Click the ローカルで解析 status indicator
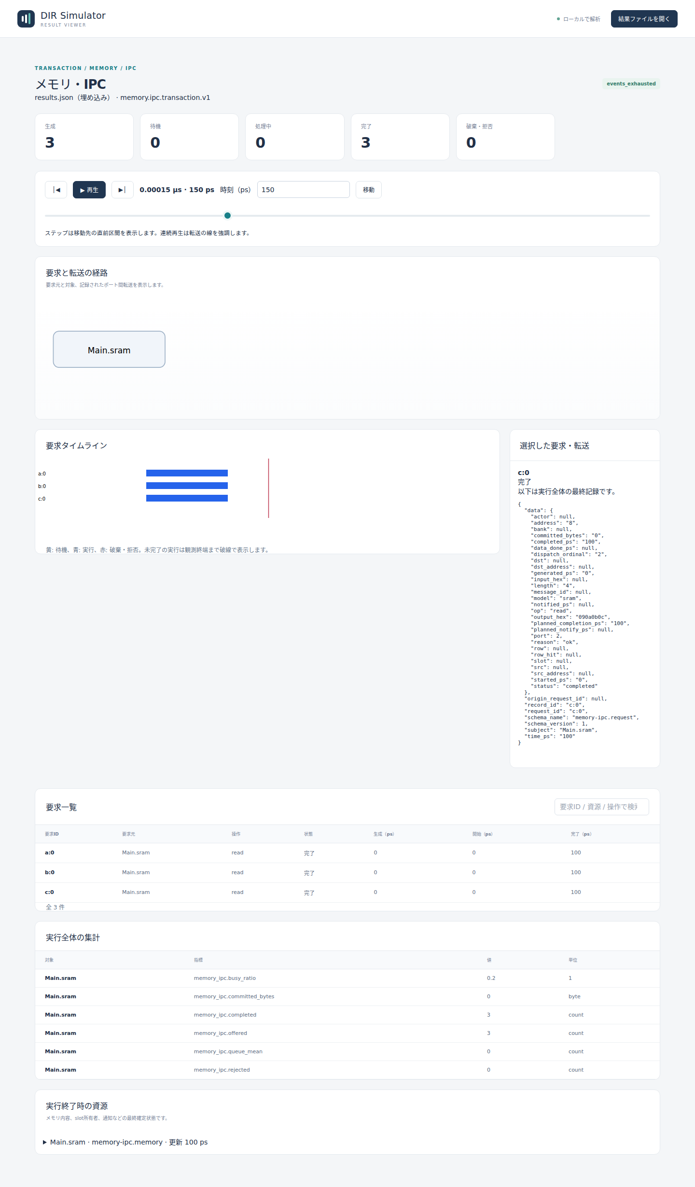 (579, 19)
